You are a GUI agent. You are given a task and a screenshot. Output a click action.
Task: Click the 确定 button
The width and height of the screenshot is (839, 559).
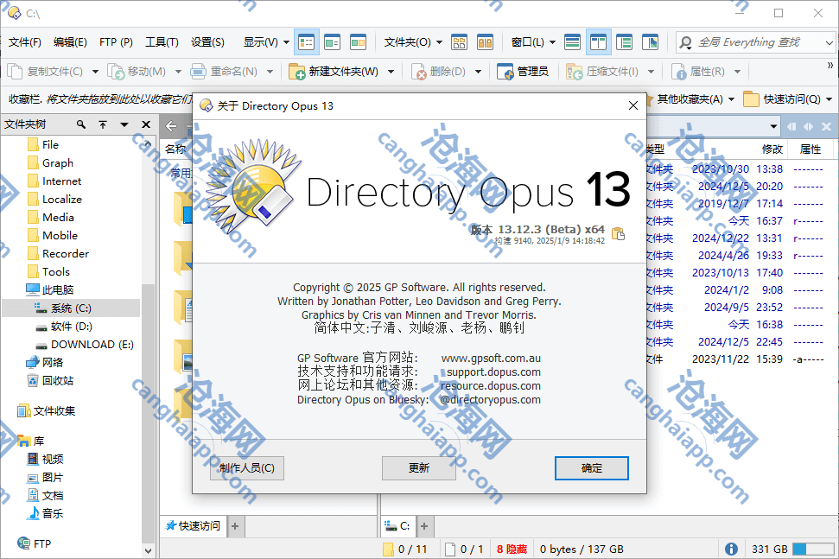(x=591, y=467)
